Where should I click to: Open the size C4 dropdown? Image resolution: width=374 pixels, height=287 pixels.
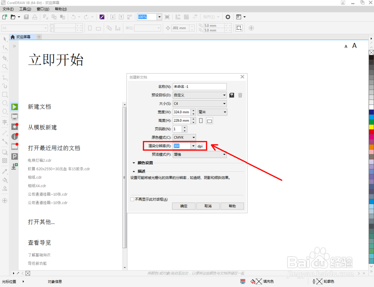coord(199,104)
